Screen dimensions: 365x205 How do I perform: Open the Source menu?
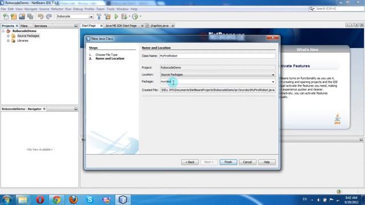44,9
